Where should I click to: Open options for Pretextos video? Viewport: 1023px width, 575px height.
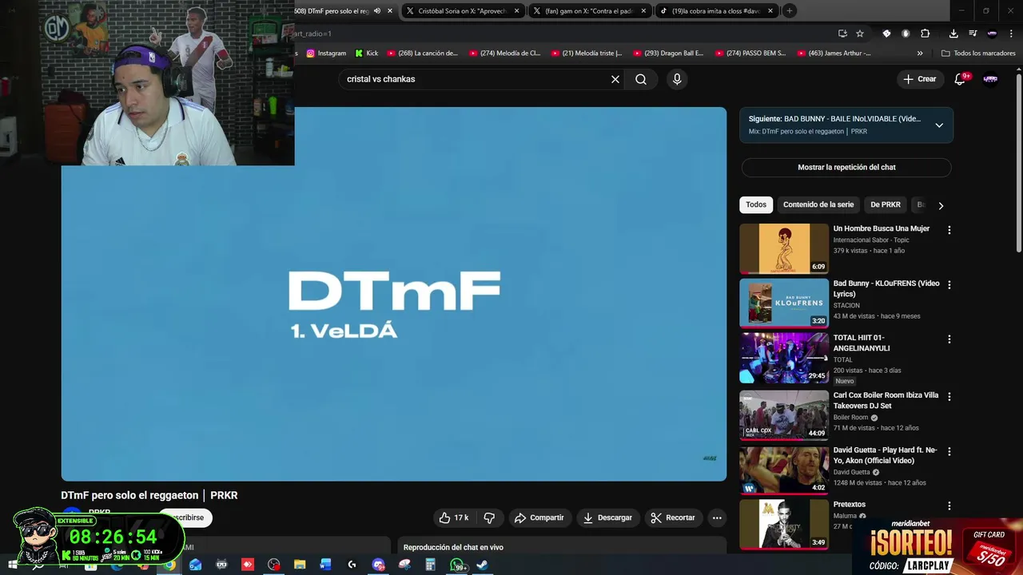(949, 506)
